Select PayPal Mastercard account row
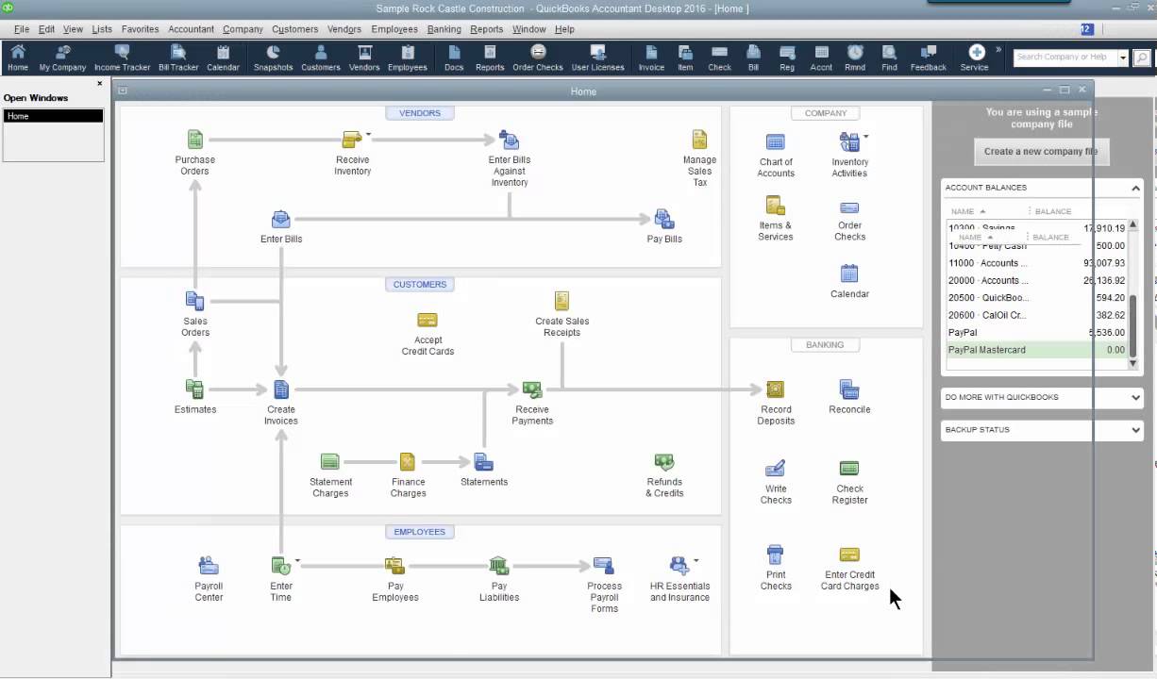The image size is (1157, 679). [1037, 350]
